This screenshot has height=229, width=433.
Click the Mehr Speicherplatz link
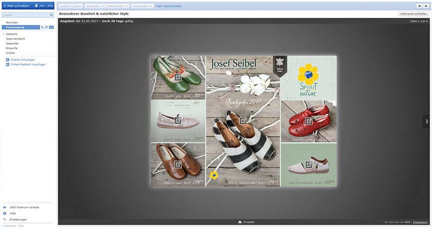[169, 6]
